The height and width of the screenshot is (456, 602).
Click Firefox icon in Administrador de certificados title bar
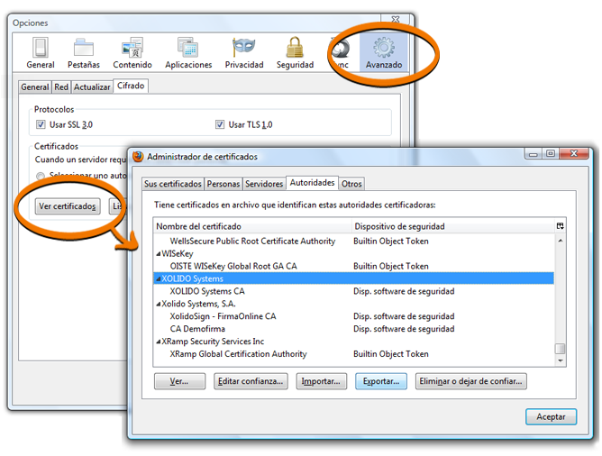138,157
